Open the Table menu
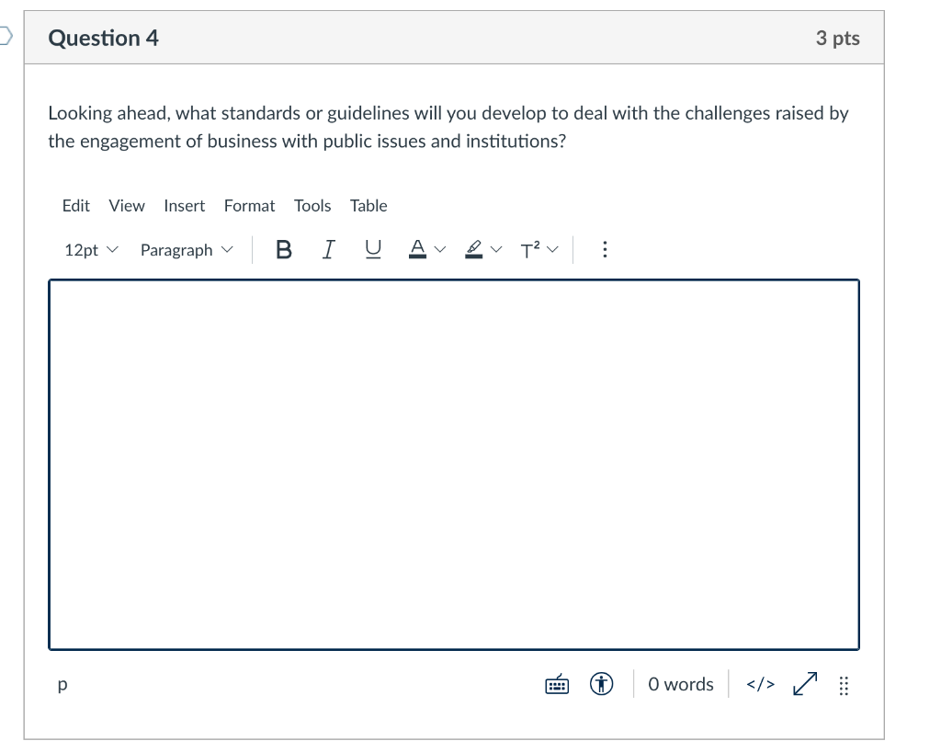The height and width of the screenshot is (741, 941). [x=368, y=205]
